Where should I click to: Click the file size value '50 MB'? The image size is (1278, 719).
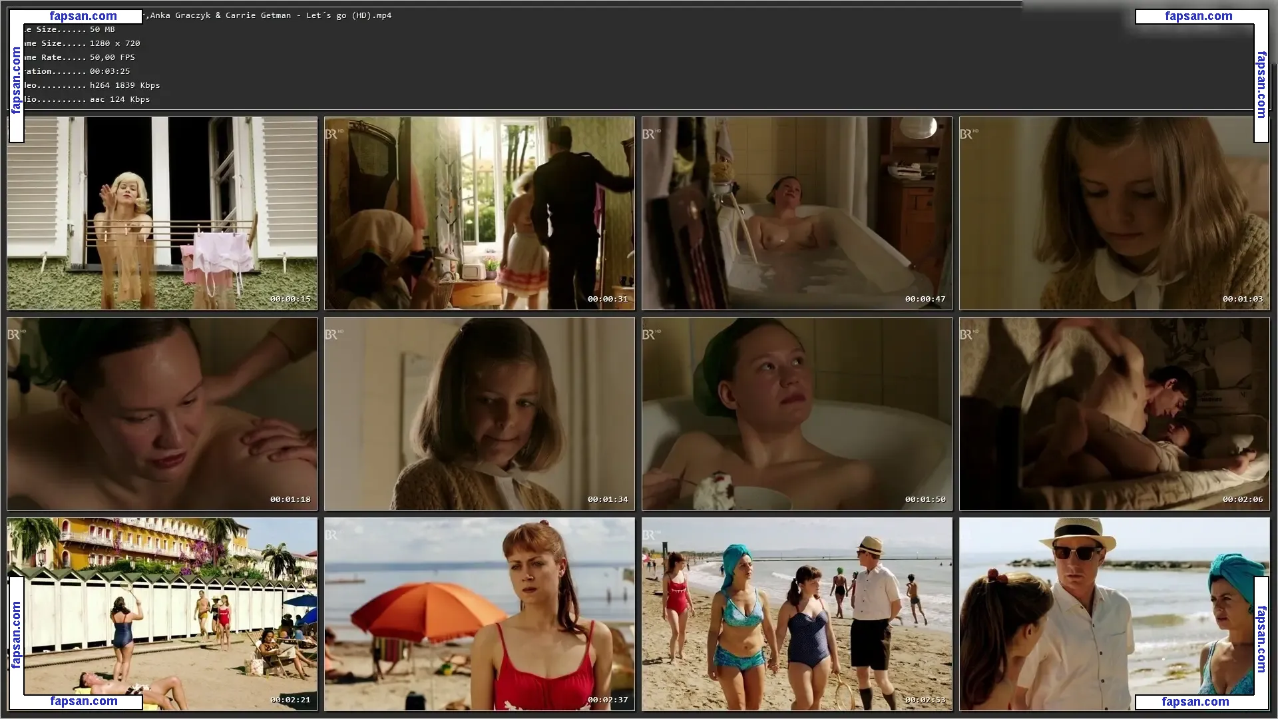click(x=103, y=29)
